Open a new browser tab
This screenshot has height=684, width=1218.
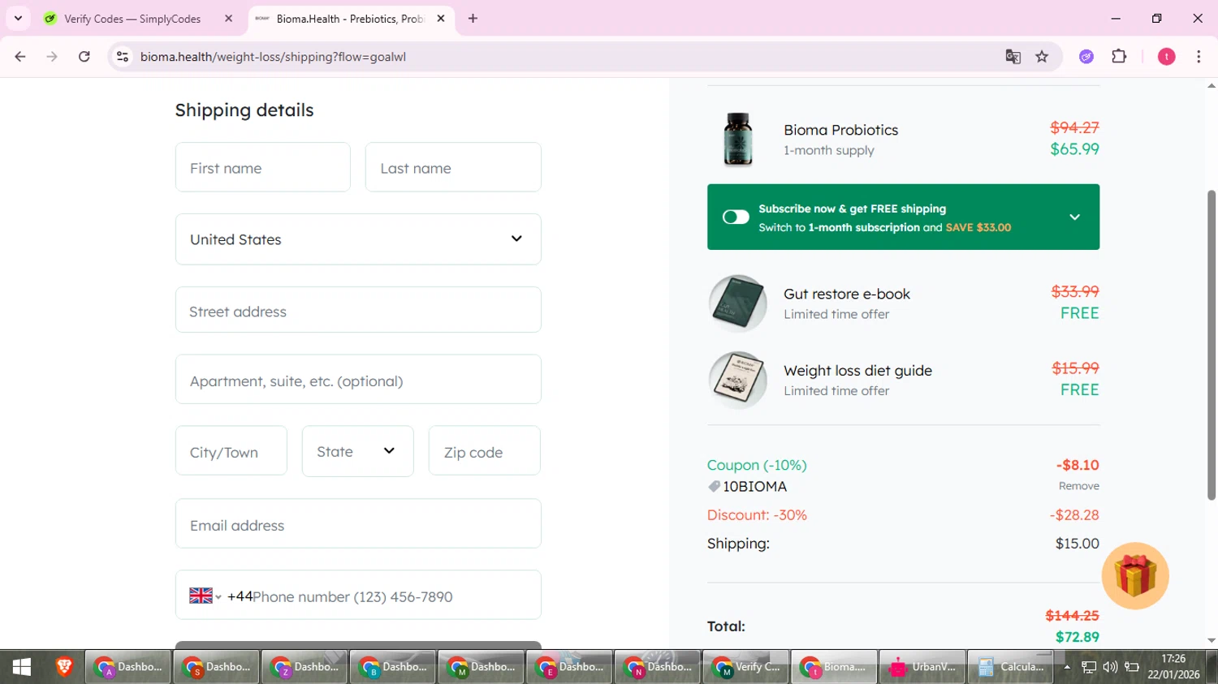[x=473, y=19]
